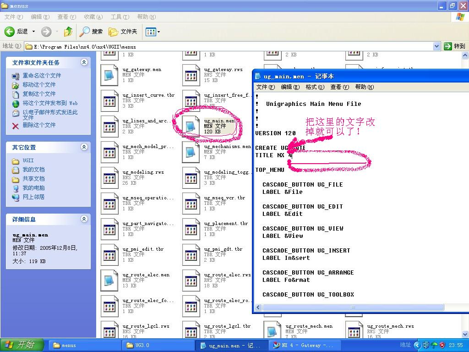Select the ug_gateway.rws file icon
469x352 pixels.
pos(191,75)
